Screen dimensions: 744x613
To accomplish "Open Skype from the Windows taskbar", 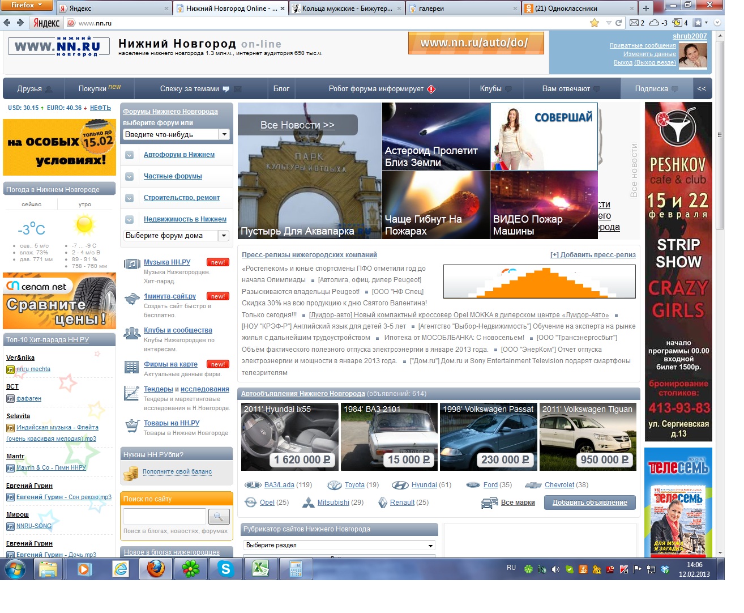I will point(226,569).
